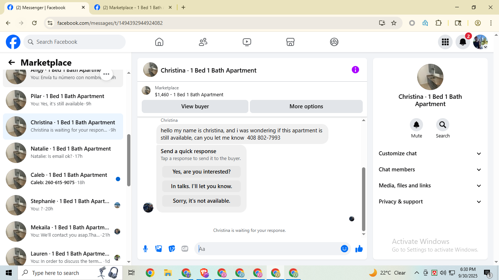Send quick reply "Sorry, it's not available."
The height and width of the screenshot is (280, 499).
coord(202,201)
